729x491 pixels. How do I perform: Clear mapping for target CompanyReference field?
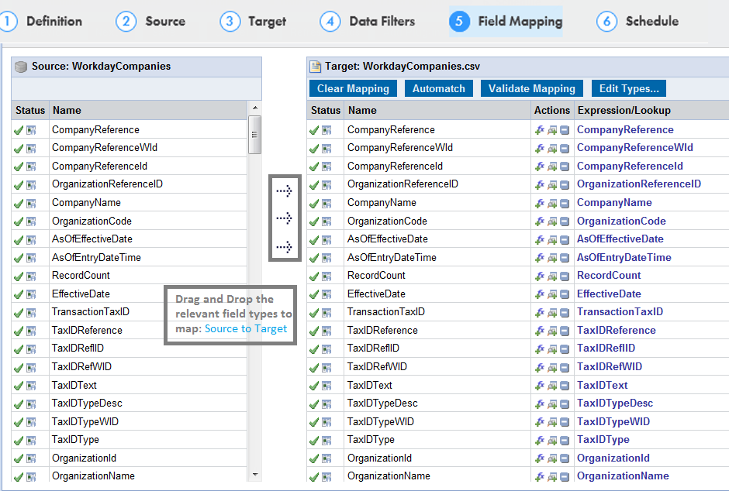click(x=565, y=130)
